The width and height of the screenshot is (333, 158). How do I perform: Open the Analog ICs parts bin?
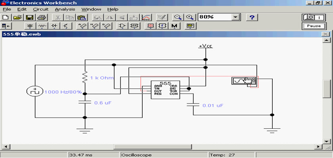(x=82, y=26)
